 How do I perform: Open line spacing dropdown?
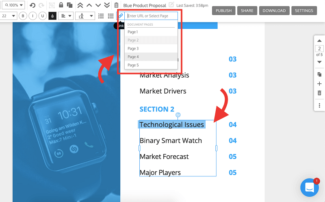85,16
